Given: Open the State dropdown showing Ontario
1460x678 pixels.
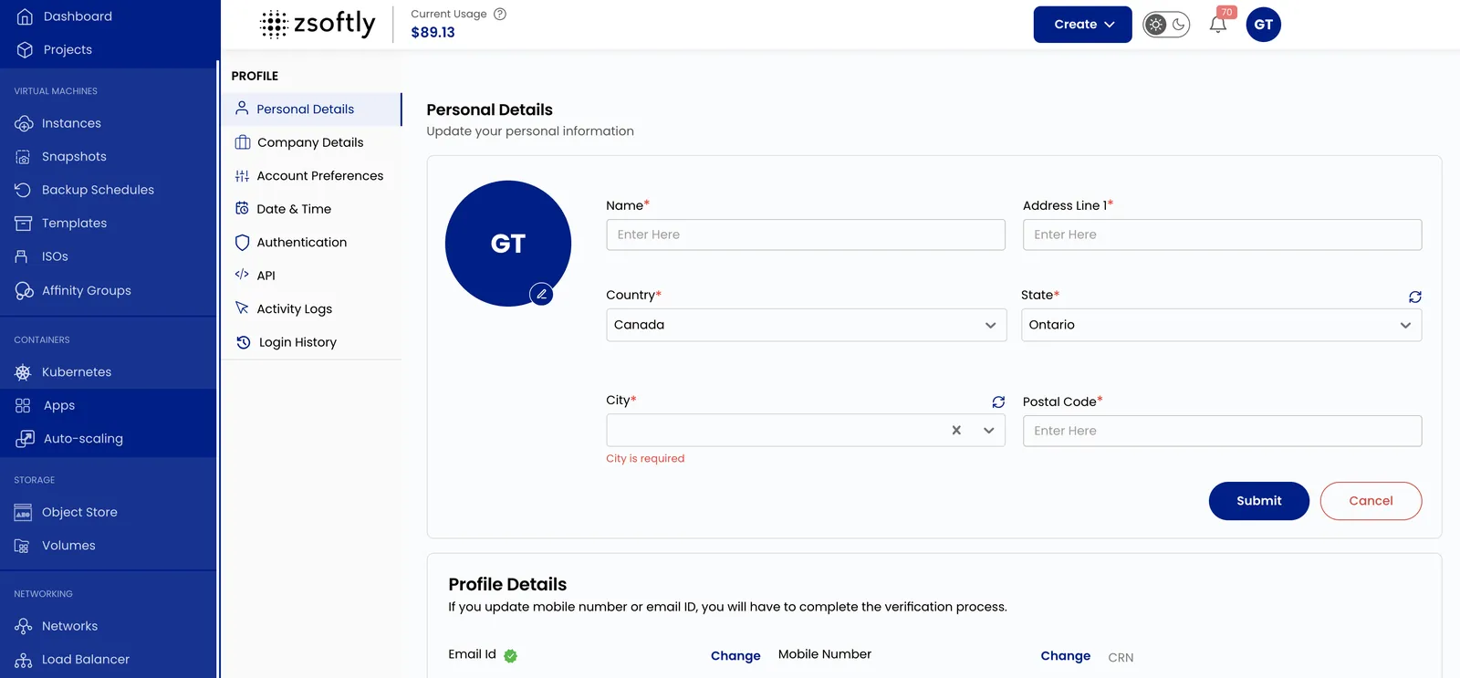Looking at the screenshot, I should (1221, 325).
